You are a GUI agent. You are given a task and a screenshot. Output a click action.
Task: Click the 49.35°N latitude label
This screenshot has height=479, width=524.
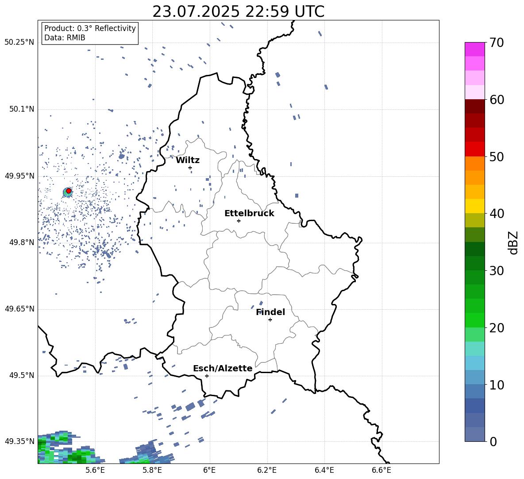(x=19, y=441)
